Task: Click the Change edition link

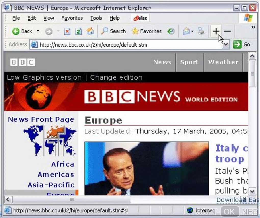Action: click(x=116, y=78)
